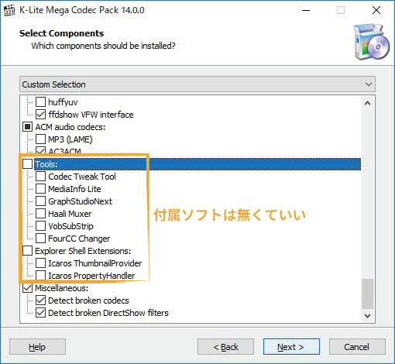Uncheck Detect broken DirectShow filters

click(40, 313)
